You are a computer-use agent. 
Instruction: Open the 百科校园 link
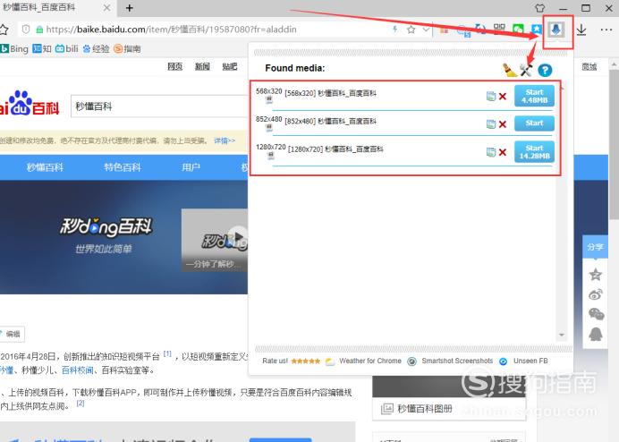tap(77, 370)
